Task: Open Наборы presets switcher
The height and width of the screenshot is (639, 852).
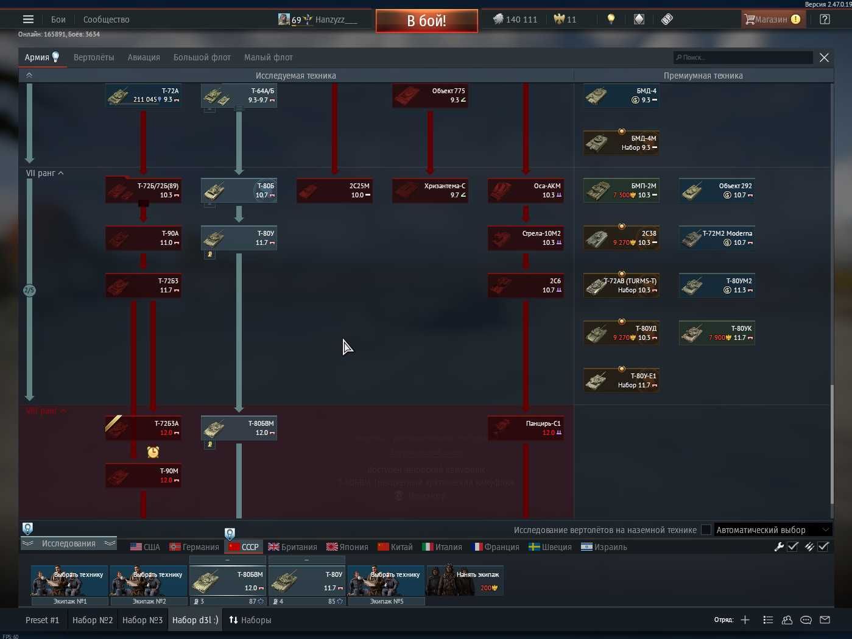Action: pyautogui.click(x=250, y=620)
